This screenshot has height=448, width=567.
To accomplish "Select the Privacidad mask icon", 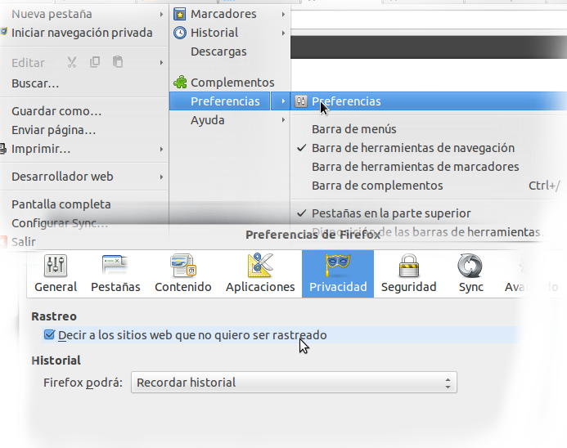I will pos(338,265).
